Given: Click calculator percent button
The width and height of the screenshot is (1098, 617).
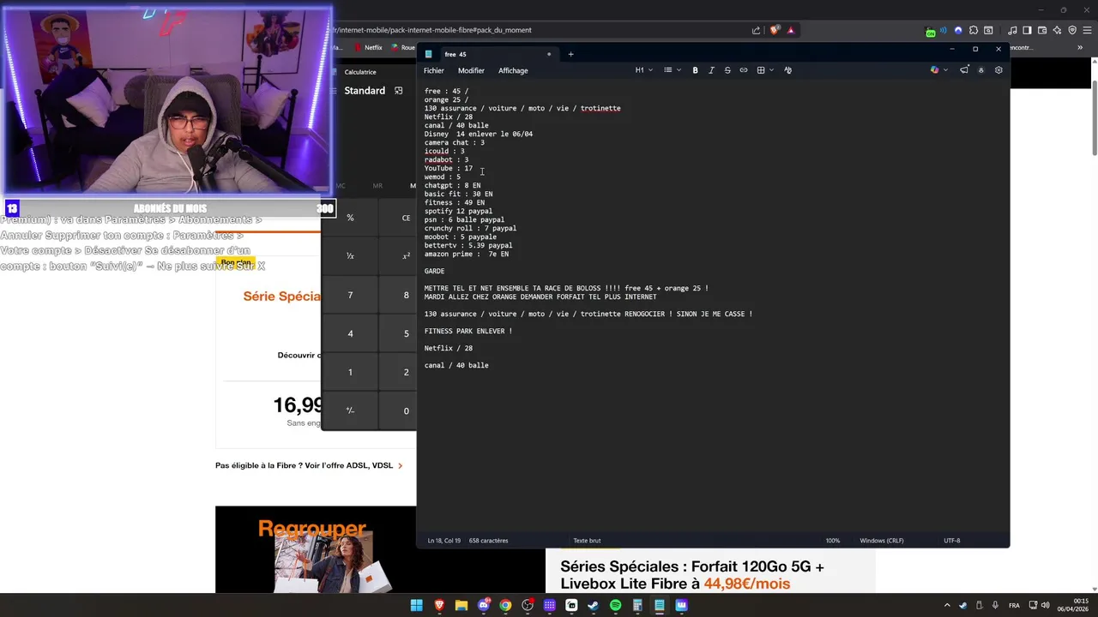Looking at the screenshot, I should [350, 218].
